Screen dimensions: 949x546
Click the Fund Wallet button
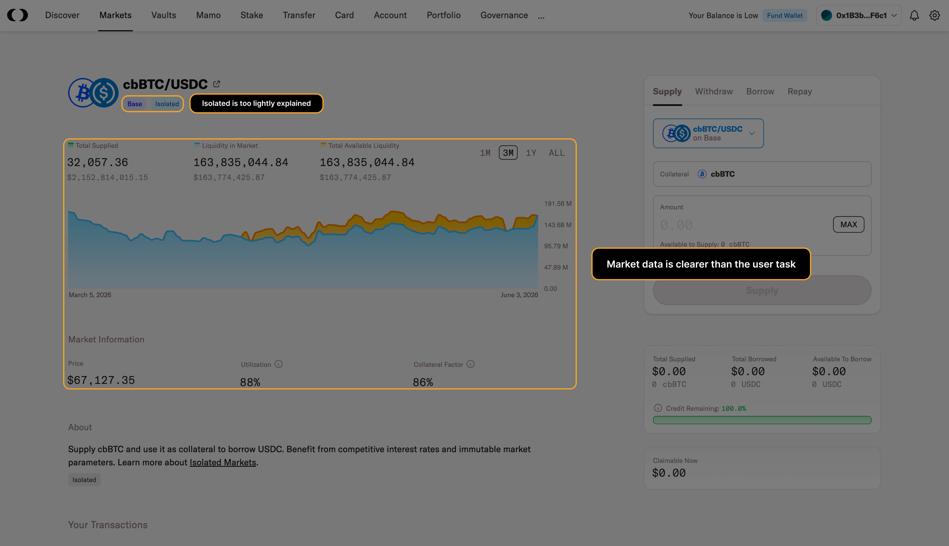pos(785,15)
